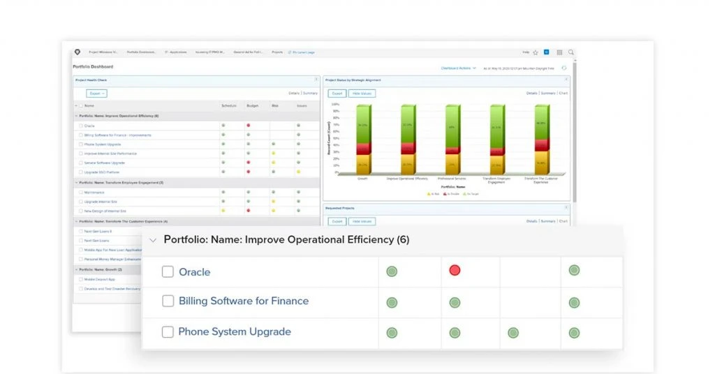The height and width of the screenshot is (374, 715).
Task: Click the app logo in top-left corner
Action: pyautogui.click(x=78, y=52)
